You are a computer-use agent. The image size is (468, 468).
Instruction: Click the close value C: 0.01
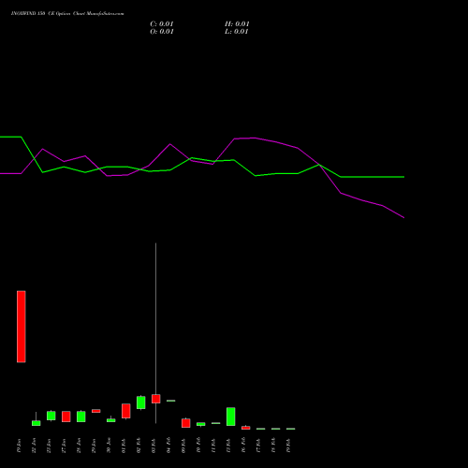coord(162,24)
